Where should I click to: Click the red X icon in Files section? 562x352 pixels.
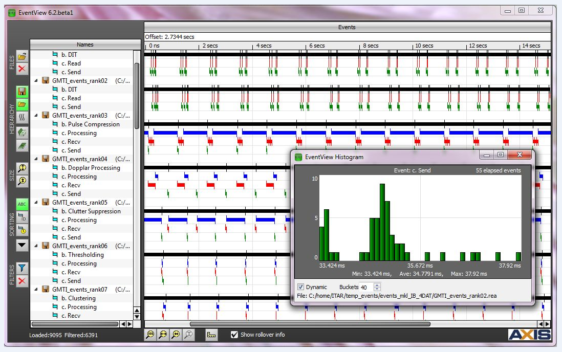coord(22,69)
